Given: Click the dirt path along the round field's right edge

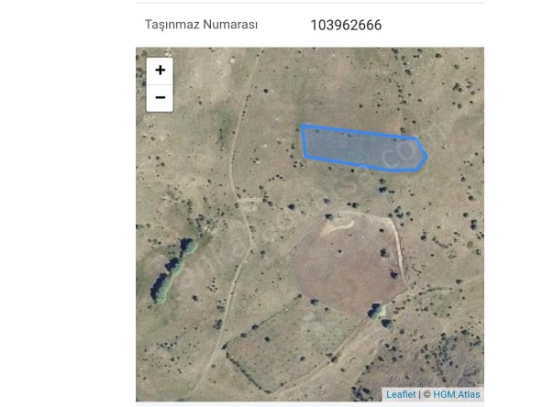Looking at the screenshot, I should [399, 249].
